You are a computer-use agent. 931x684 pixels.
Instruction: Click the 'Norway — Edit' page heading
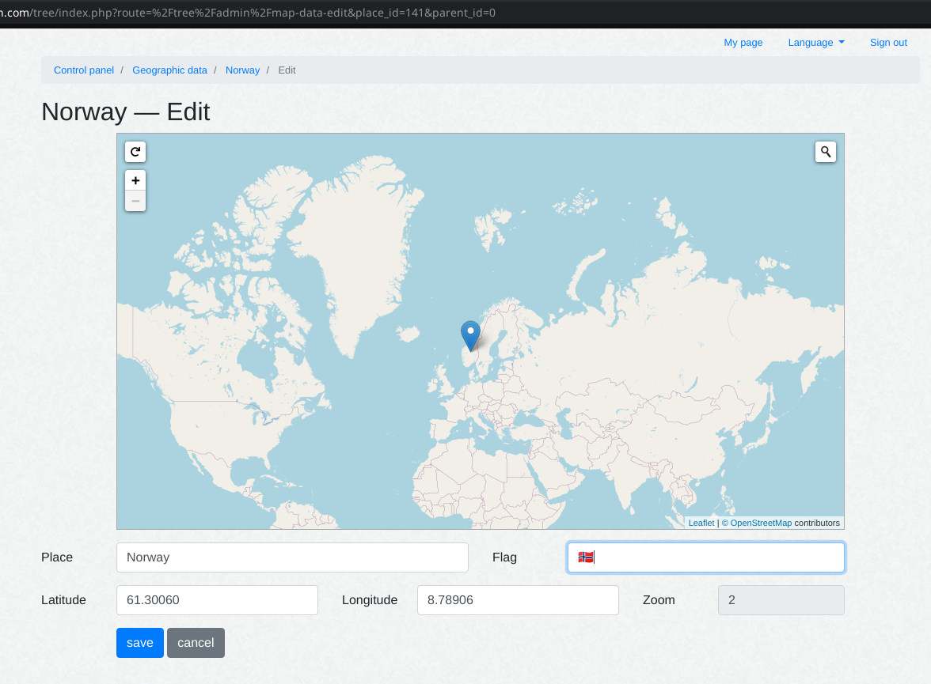[125, 111]
